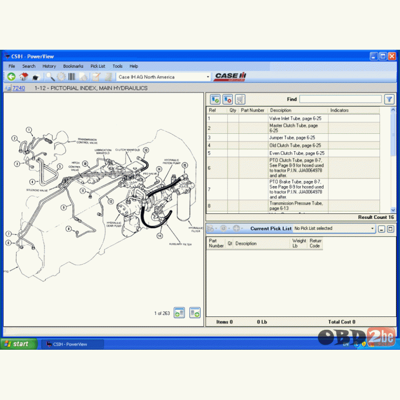Image resolution: width=400 pixels, height=400 pixels.
Task: Go to previous page icon near 1 of 263
Action: [x=179, y=313]
